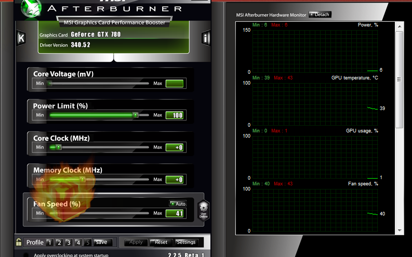The image size is (412, 257).
Task: Detach the hardware monitor window
Action: 320,15
